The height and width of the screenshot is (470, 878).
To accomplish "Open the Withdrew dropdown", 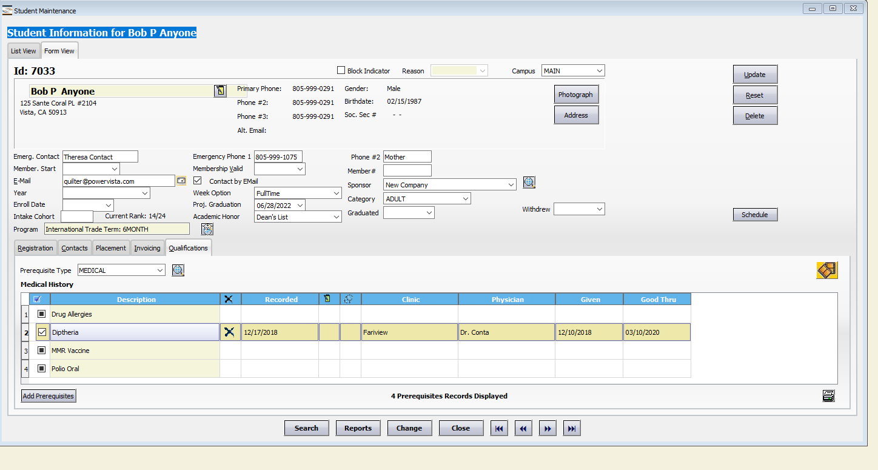I will 600,209.
